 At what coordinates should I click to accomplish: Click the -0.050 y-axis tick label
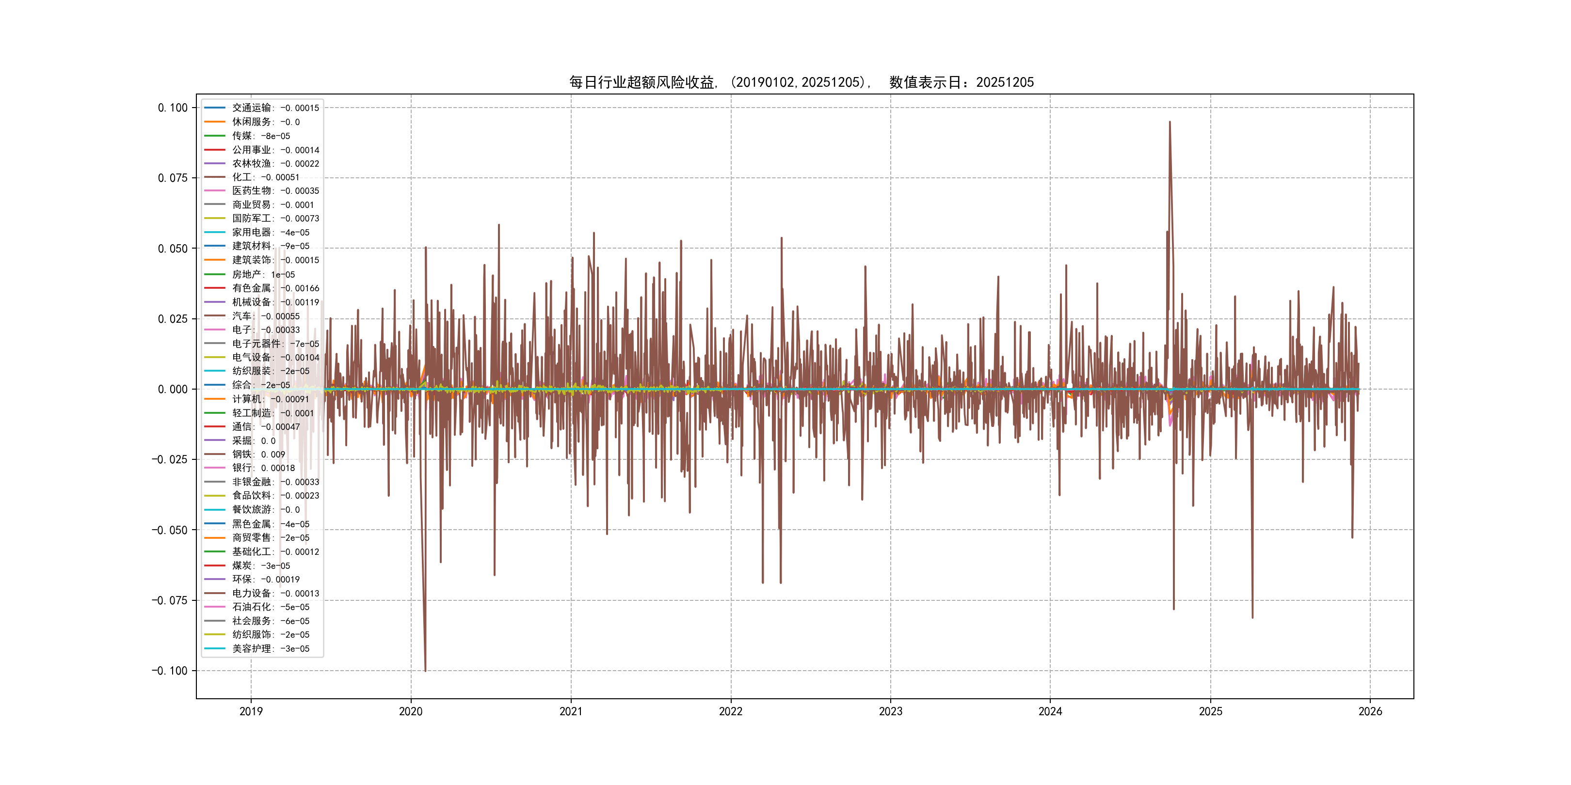click(170, 530)
